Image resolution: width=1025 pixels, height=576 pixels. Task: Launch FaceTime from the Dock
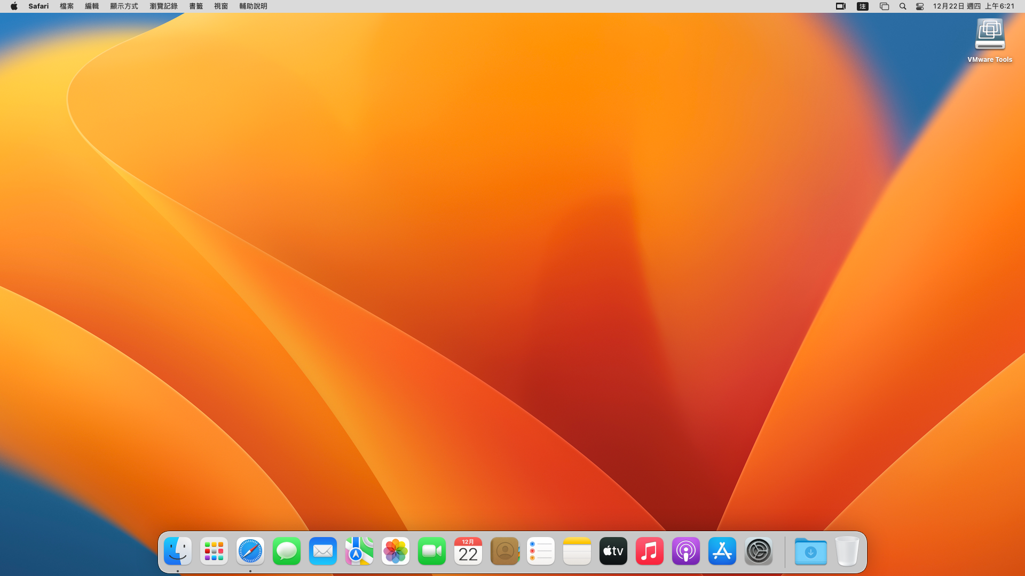pyautogui.click(x=432, y=551)
